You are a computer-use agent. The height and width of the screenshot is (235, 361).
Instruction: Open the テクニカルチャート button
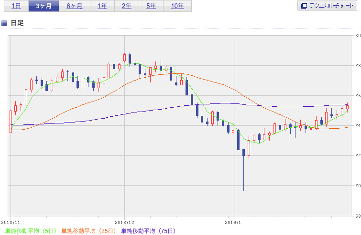pos(327,6)
